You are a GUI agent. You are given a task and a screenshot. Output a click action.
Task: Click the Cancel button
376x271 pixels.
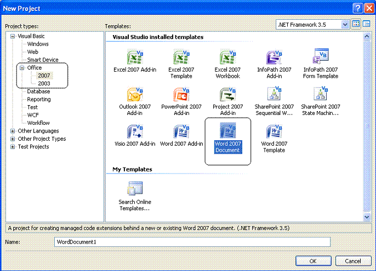tap(353, 261)
